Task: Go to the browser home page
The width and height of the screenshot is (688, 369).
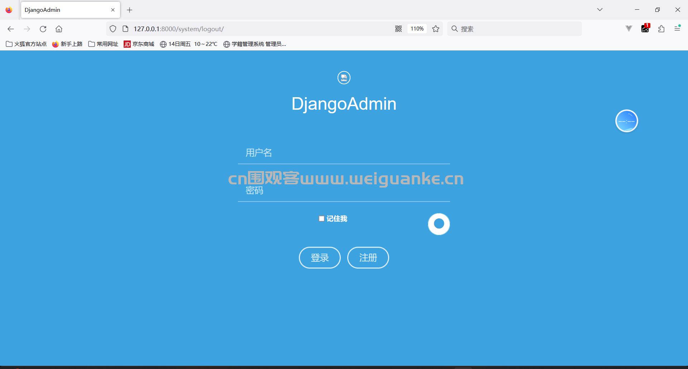Action: point(59,29)
